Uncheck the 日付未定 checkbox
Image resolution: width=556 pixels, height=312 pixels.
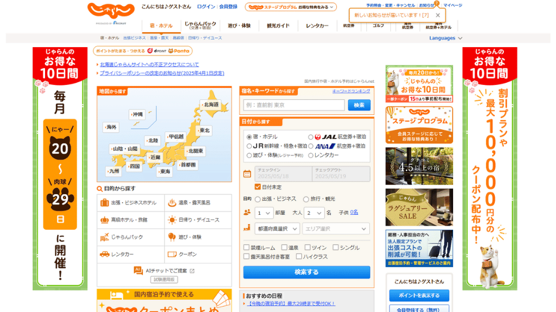click(258, 187)
